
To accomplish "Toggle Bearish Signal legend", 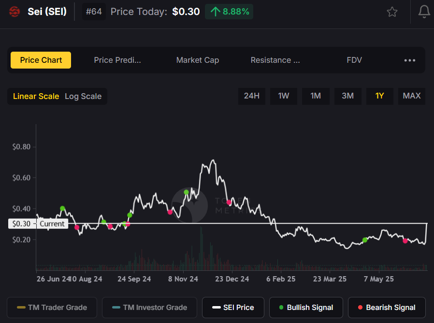I will [x=387, y=307].
